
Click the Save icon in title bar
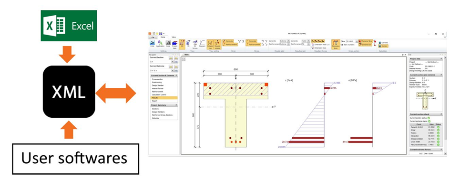[x=160, y=33]
